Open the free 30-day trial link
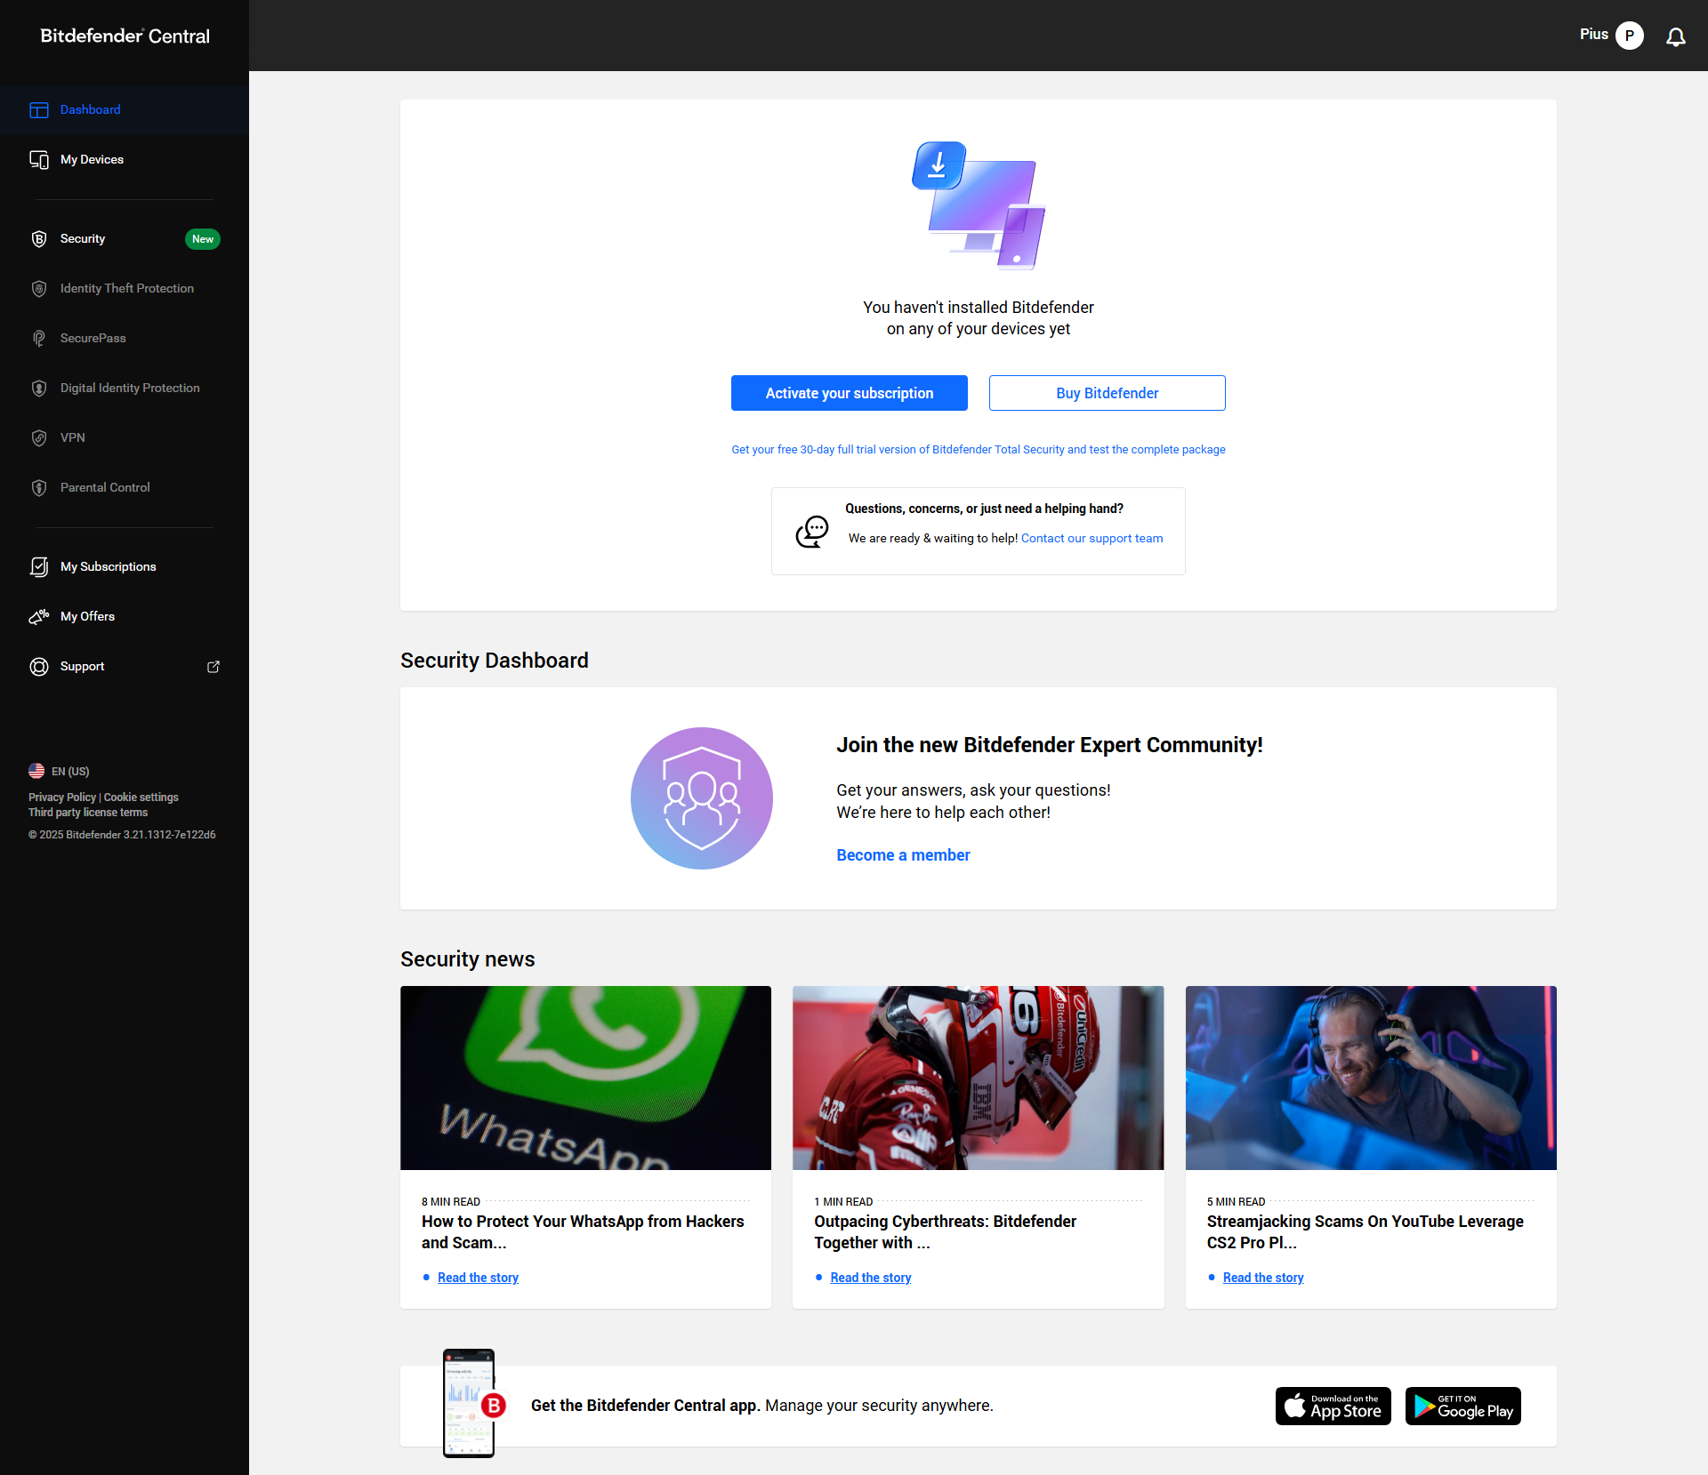The image size is (1708, 1475). click(978, 450)
